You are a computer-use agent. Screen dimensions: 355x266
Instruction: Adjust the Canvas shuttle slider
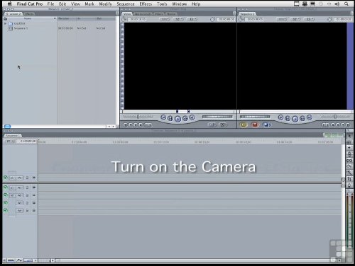pyautogui.click(x=335, y=117)
